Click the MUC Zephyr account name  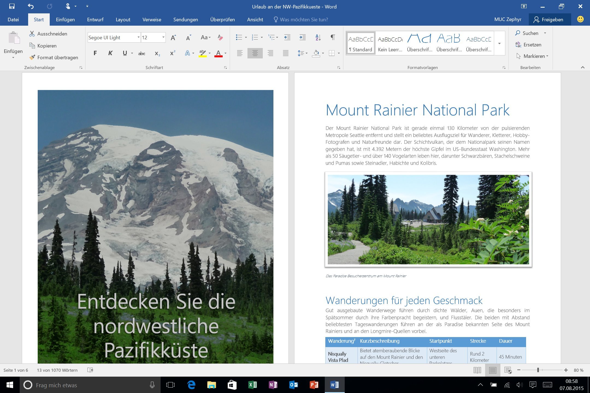tap(508, 19)
